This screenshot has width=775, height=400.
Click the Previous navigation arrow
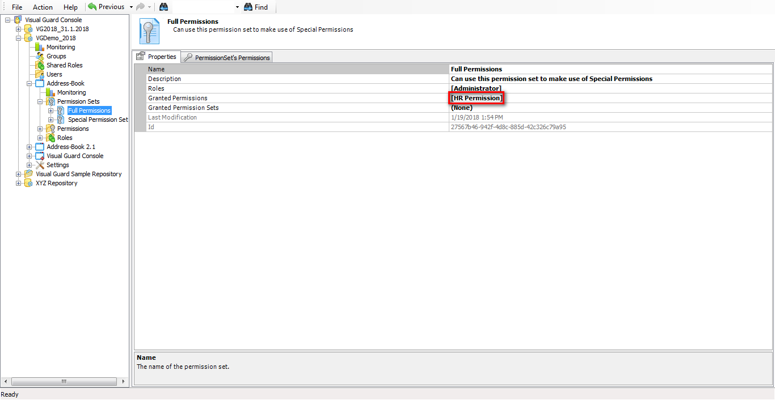[x=91, y=7]
